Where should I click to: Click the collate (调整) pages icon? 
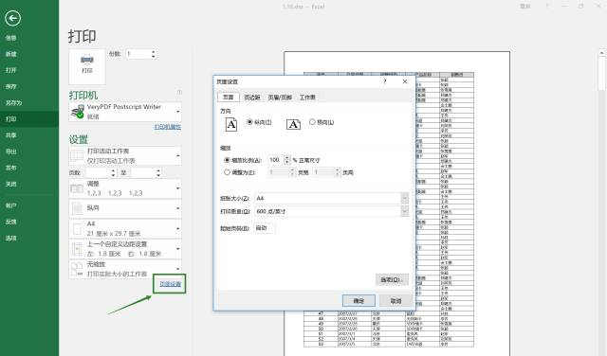click(x=77, y=188)
